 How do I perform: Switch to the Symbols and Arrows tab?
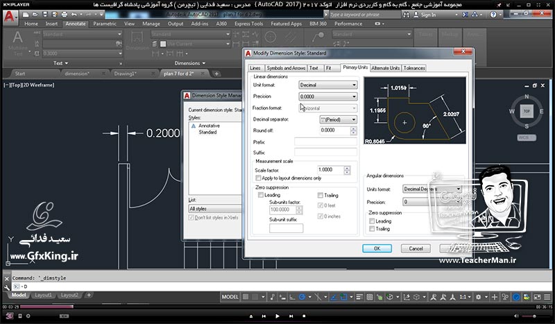coord(286,68)
